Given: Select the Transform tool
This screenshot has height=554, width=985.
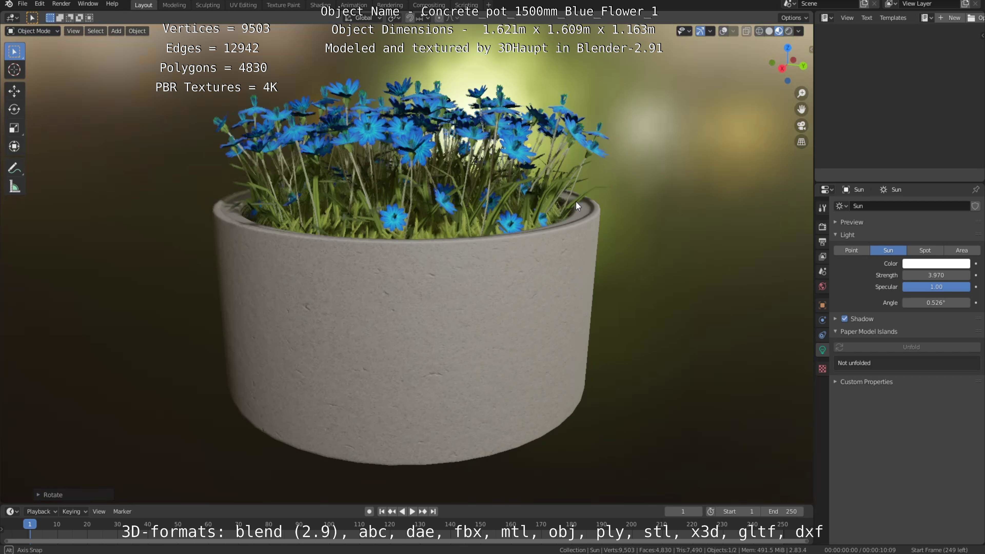Looking at the screenshot, I should tap(14, 146).
